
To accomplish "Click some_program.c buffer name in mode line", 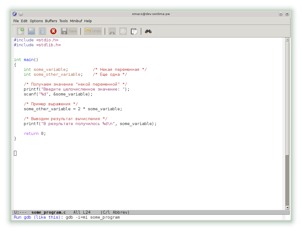I will click(x=49, y=212).
